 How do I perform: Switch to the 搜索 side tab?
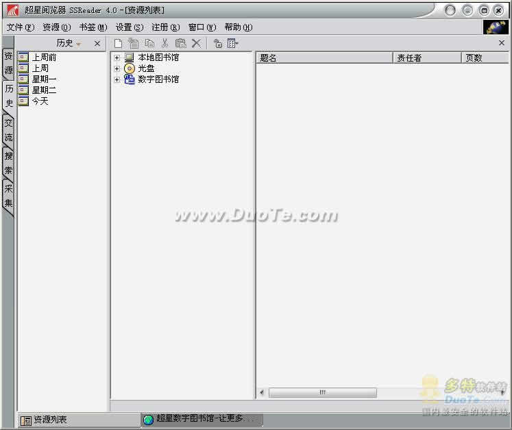tap(9, 163)
